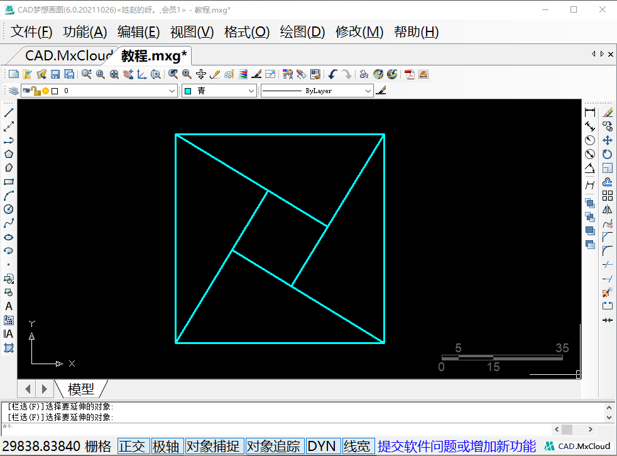Select the Mirror tool
Viewport: 617px width, 456px height.
(607, 209)
